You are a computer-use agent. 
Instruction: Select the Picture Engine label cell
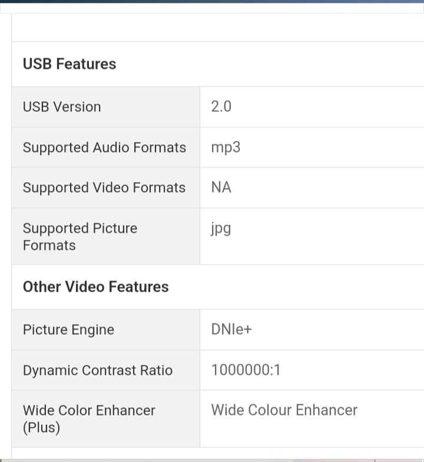pos(106,330)
